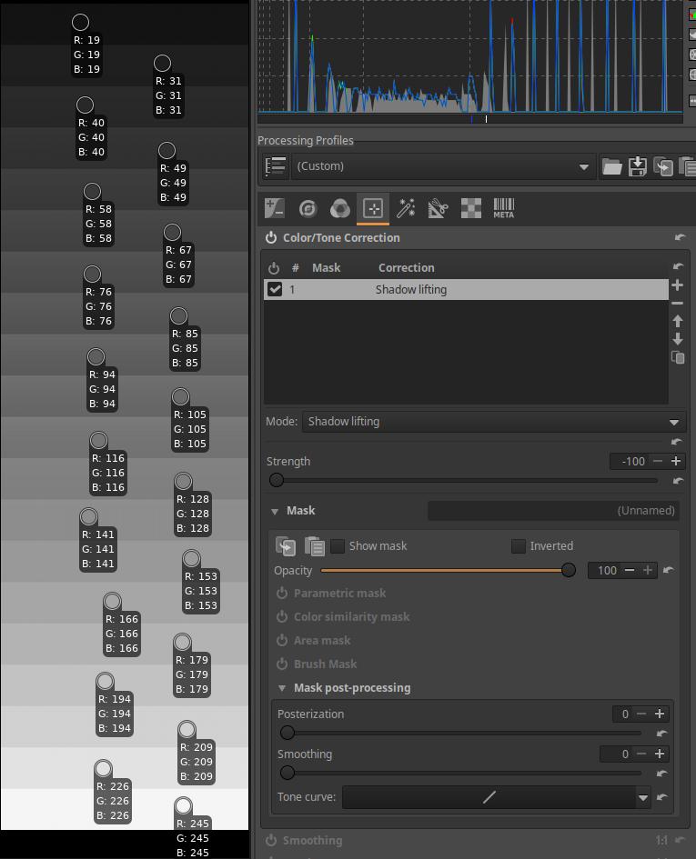Click the Opacity slider handle

tap(569, 571)
